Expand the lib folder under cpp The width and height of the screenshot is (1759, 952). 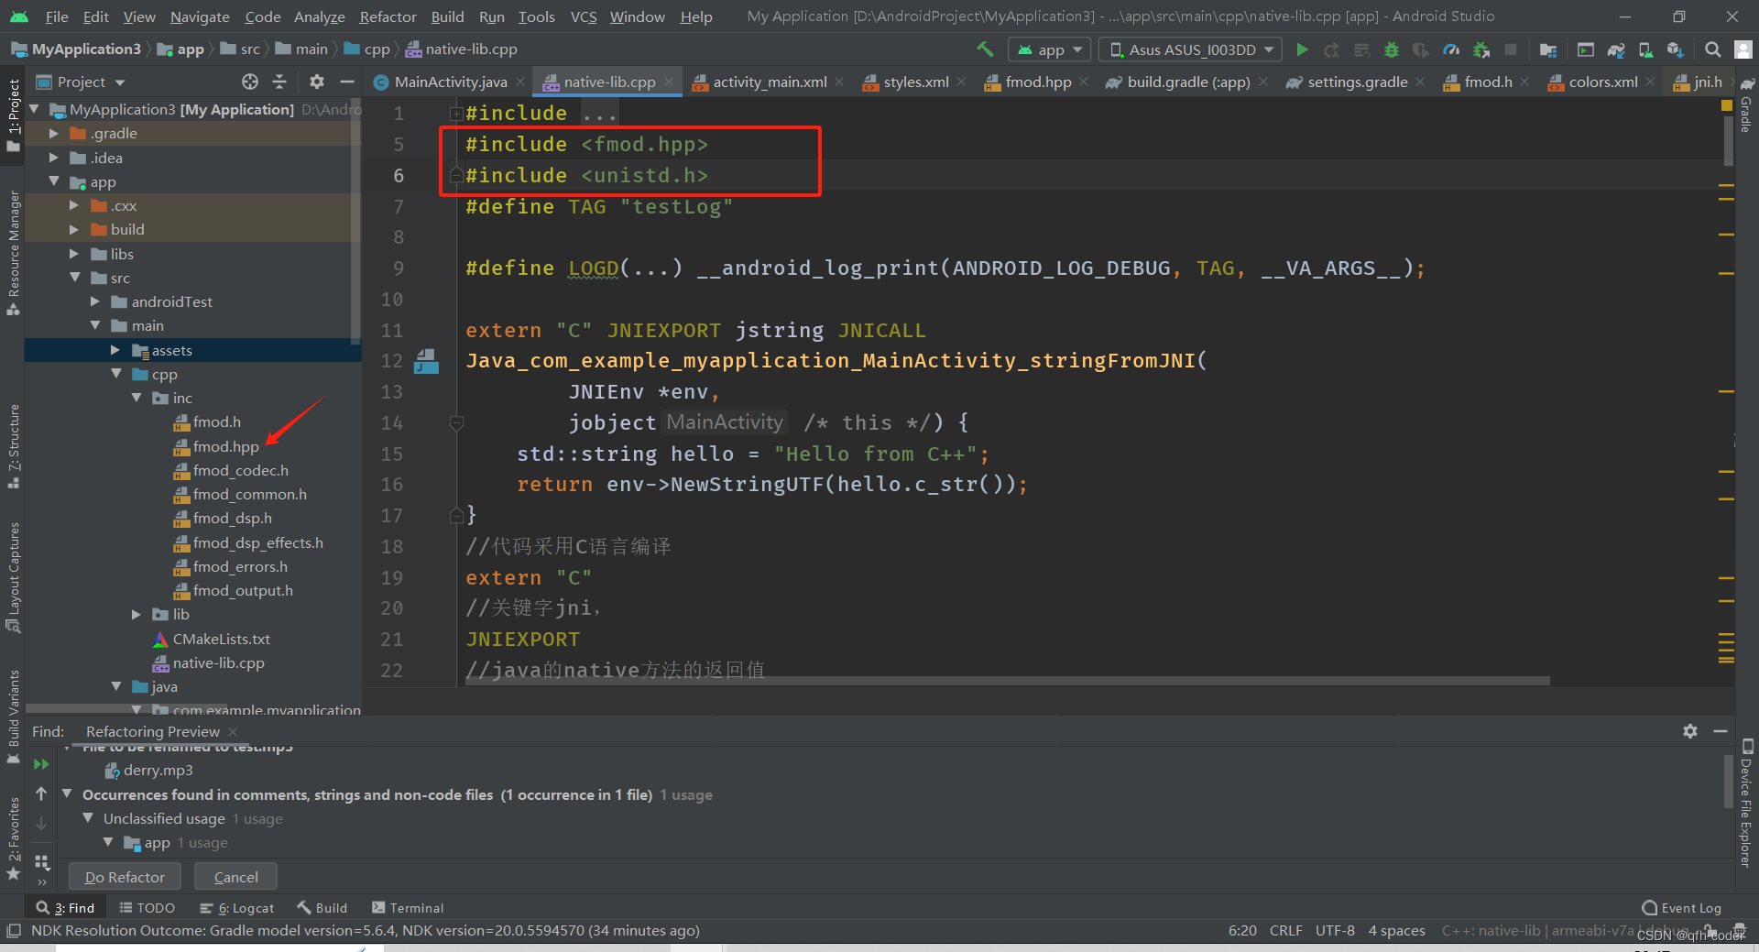[137, 614]
